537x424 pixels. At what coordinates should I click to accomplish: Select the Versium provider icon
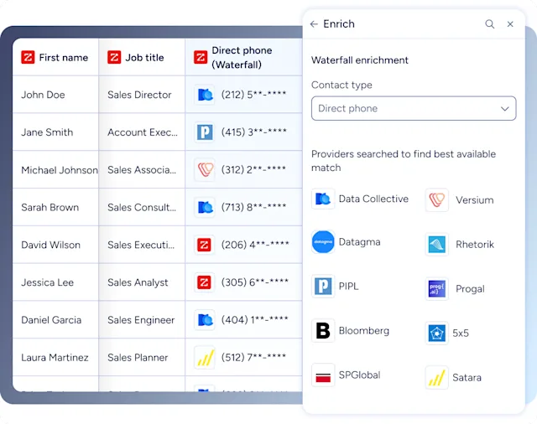point(436,199)
